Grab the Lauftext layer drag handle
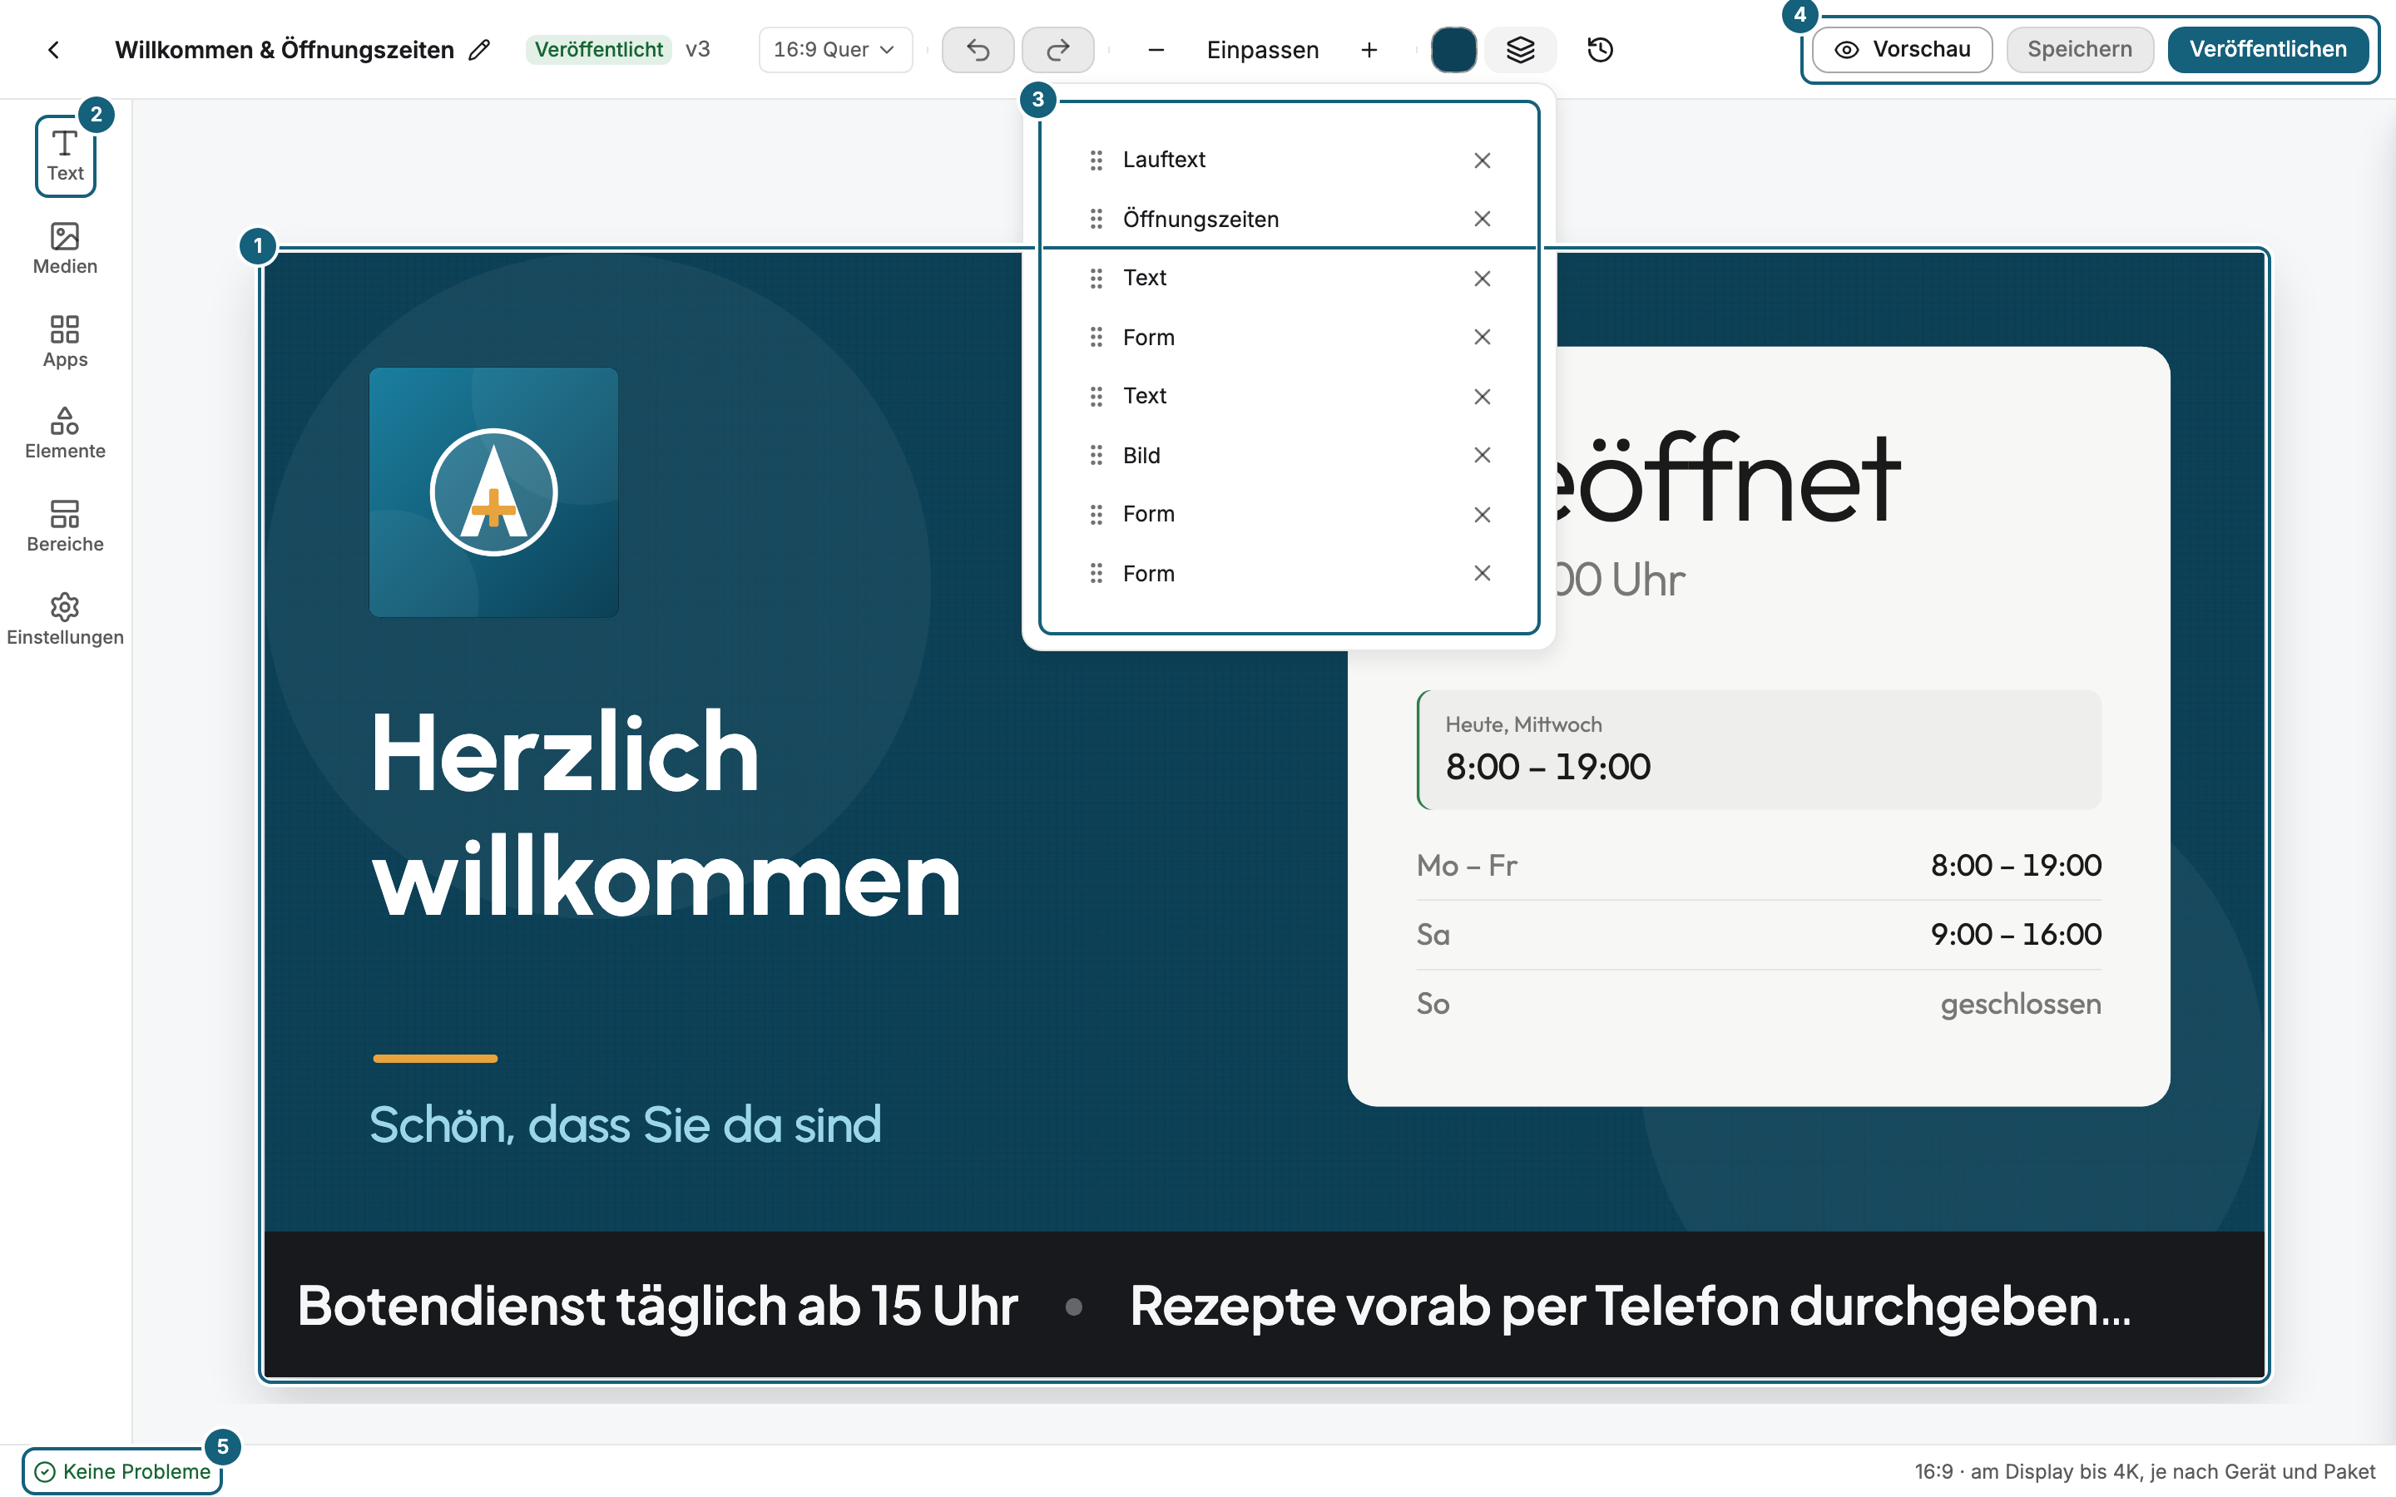Image resolution: width=2396 pixels, height=1497 pixels. click(1096, 161)
